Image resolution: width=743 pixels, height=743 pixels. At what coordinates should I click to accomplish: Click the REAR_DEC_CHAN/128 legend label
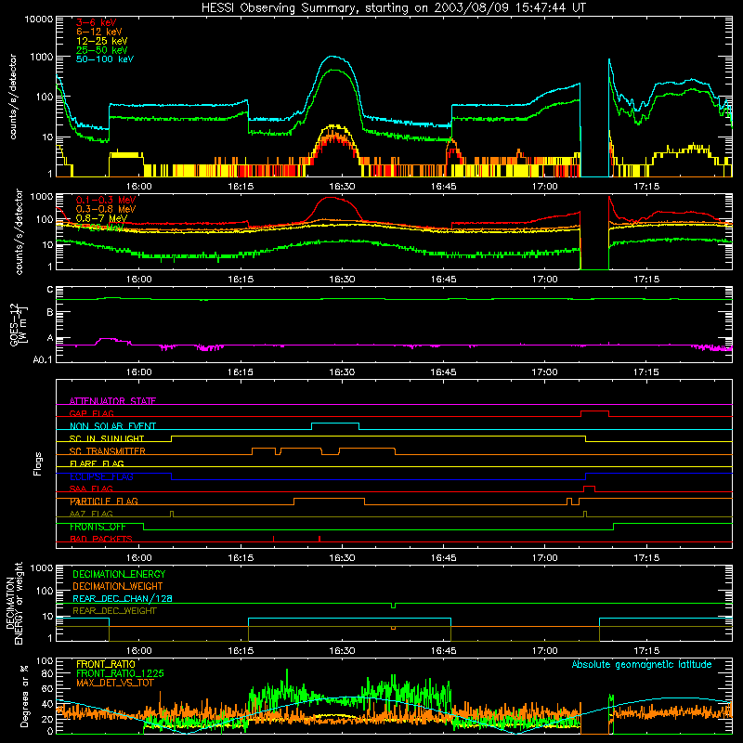tap(123, 598)
